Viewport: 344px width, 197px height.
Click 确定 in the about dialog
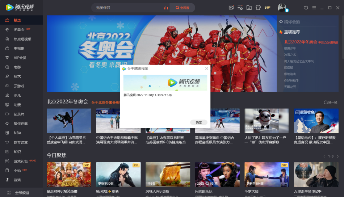tap(198, 122)
